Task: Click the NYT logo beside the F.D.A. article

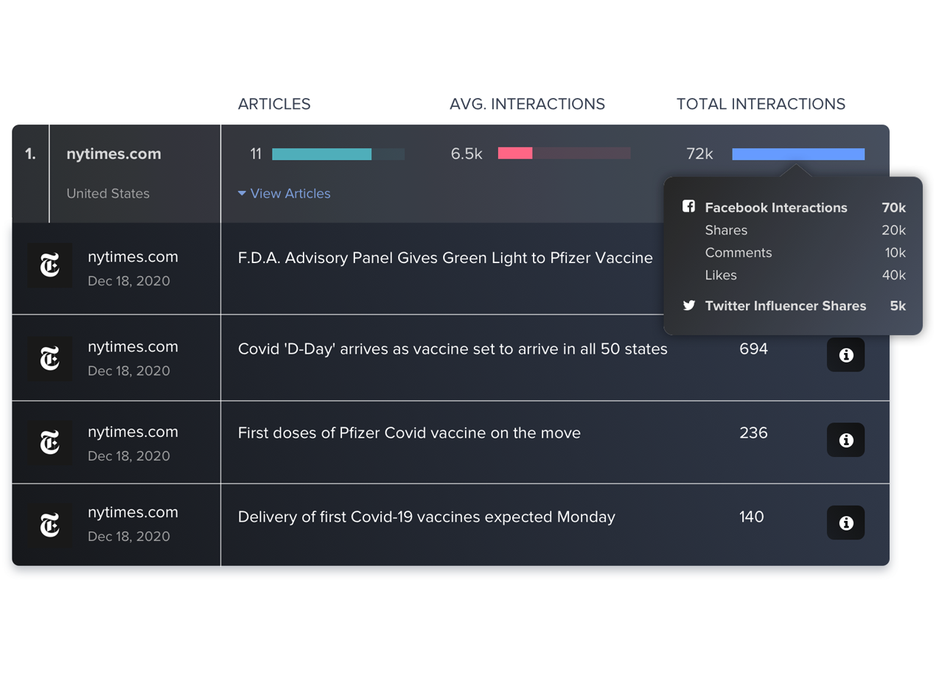Action: point(50,265)
